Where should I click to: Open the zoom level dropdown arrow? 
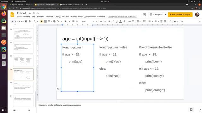point(38,21)
